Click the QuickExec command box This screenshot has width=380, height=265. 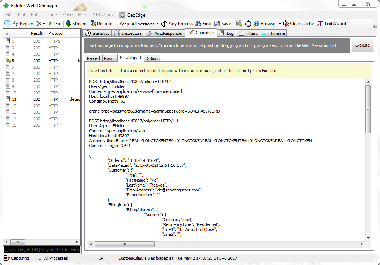[42, 249]
